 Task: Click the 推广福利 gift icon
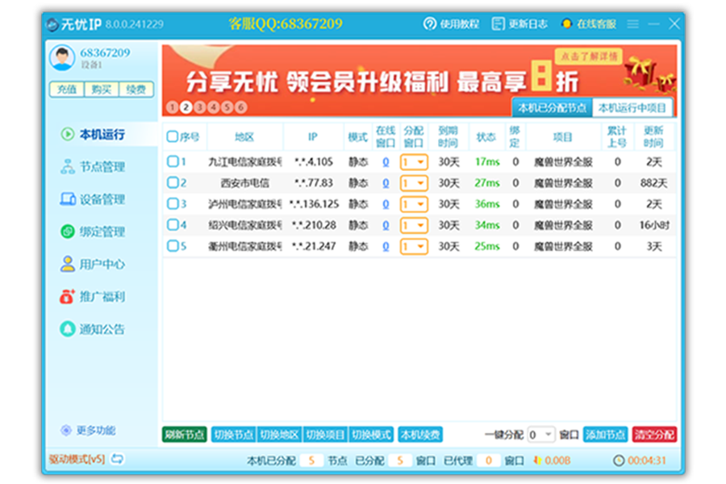click(68, 297)
